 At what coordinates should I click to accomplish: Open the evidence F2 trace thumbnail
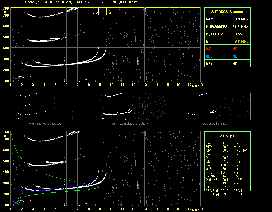point(215,106)
